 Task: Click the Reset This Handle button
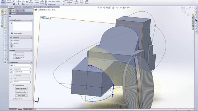tap(21, 88)
